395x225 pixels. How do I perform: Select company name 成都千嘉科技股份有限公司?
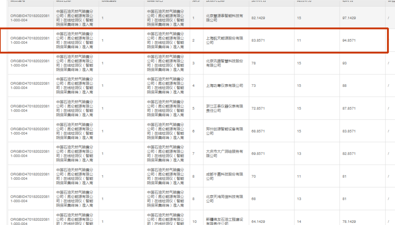[x=225, y=176]
